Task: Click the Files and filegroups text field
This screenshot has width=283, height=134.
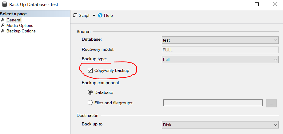Action: (213, 103)
